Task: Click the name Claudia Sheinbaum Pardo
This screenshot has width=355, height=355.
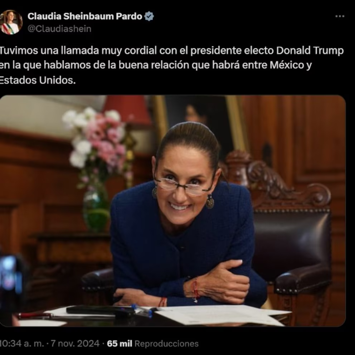Action: [x=85, y=16]
